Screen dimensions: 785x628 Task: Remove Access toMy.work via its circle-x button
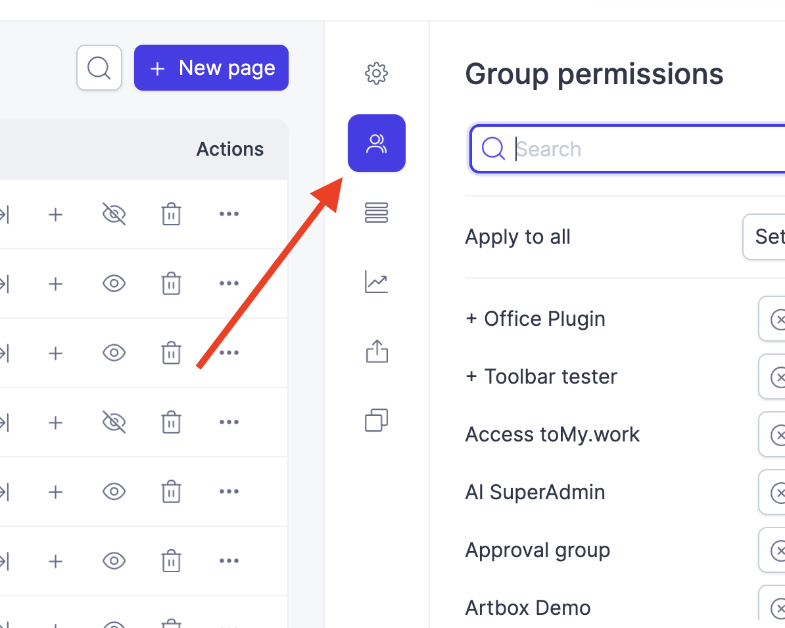[780, 434]
